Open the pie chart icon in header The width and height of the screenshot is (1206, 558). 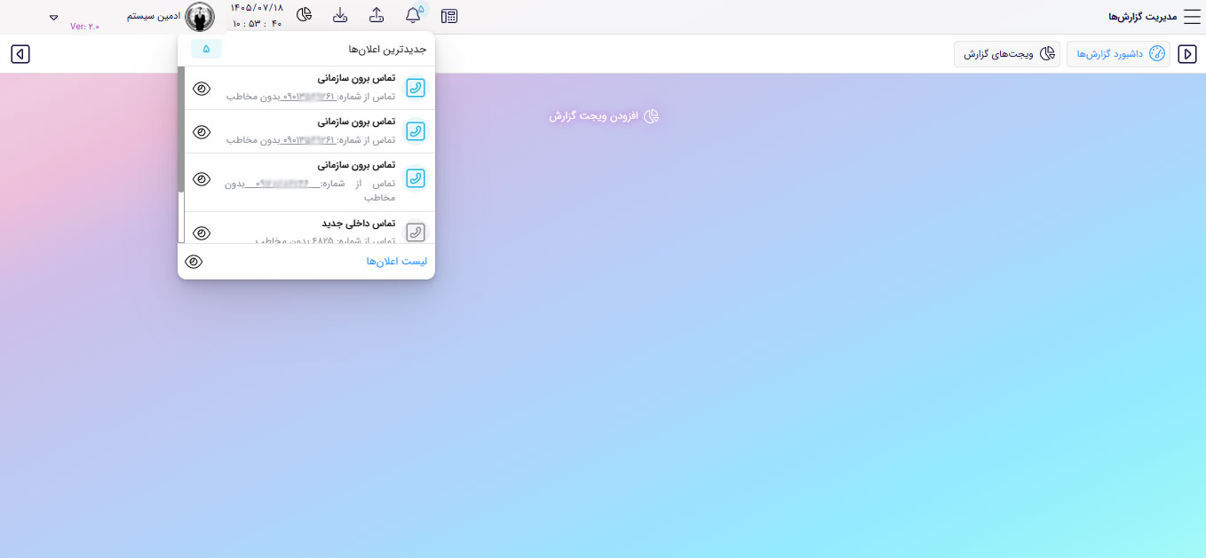[305, 15]
